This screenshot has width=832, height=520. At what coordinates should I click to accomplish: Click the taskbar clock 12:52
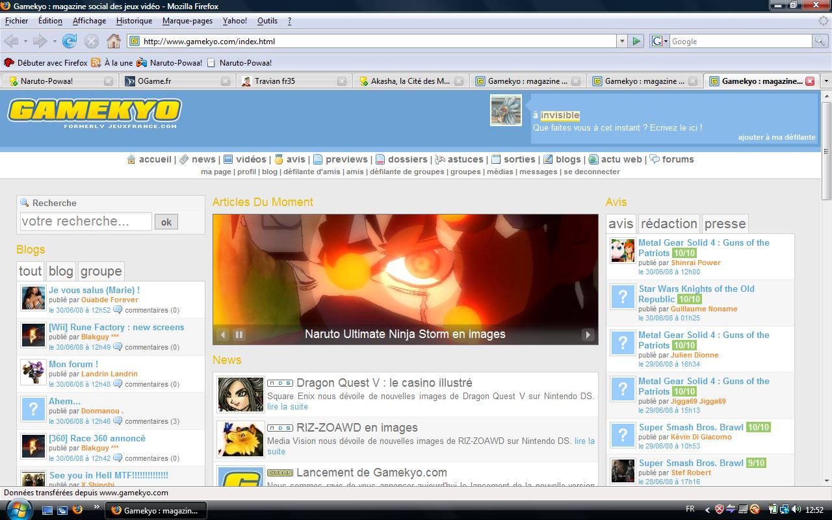coord(814,510)
